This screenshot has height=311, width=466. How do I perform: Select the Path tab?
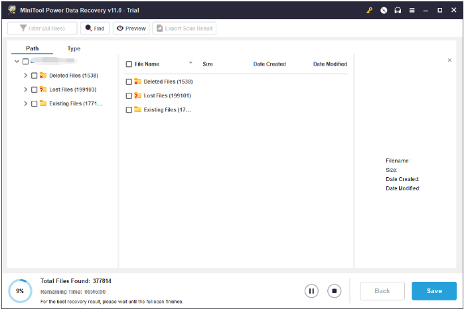coord(32,48)
